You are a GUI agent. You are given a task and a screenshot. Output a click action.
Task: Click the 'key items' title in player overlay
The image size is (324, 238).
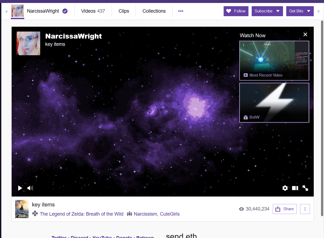pyautogui.click(x=55, y=44)
